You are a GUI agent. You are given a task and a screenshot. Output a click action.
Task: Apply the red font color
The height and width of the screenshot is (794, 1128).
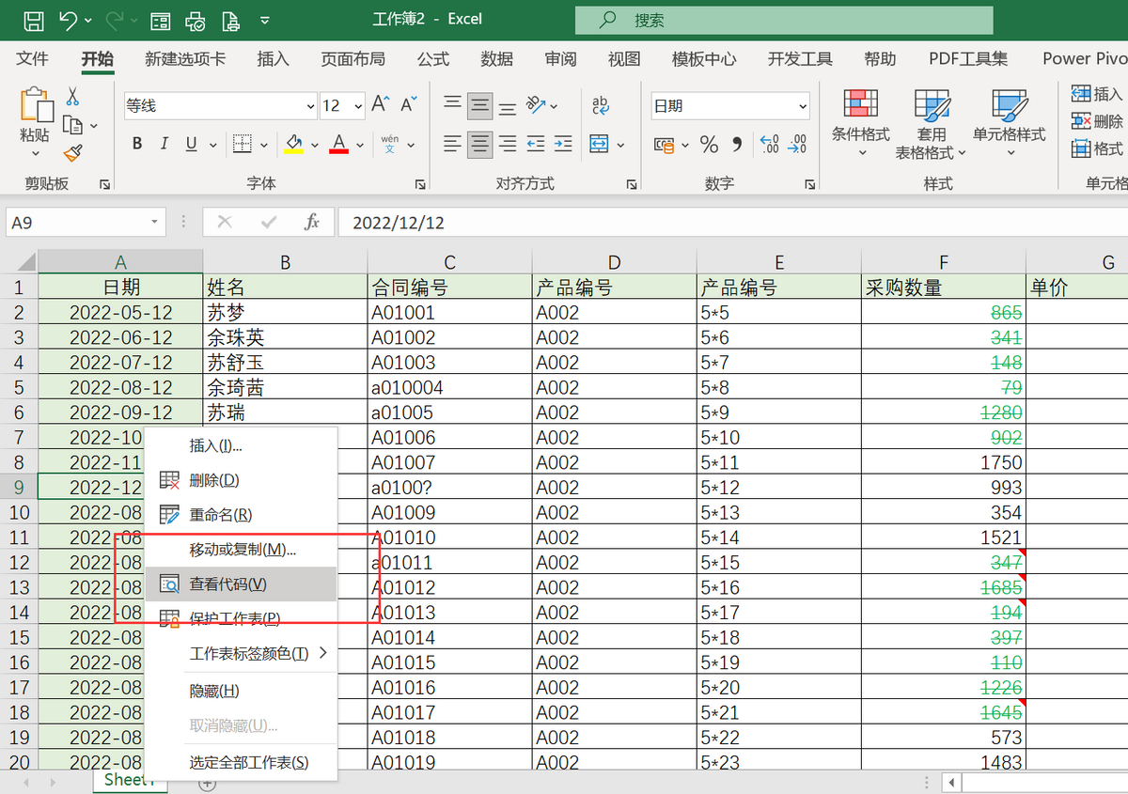(x=339, y=144)
